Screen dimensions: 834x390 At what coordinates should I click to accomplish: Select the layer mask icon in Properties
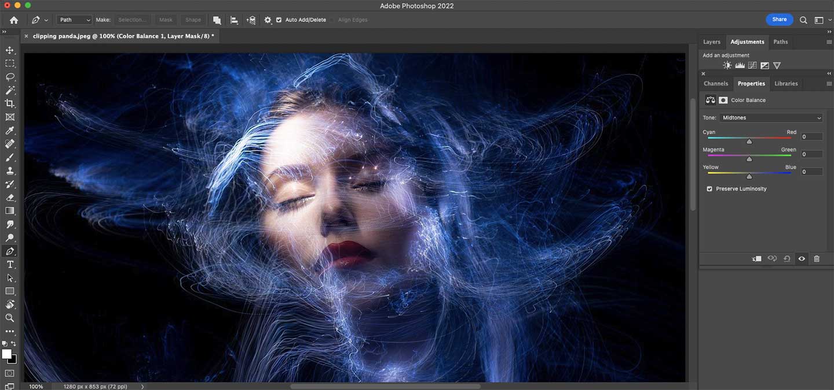(x=723, y=100)
